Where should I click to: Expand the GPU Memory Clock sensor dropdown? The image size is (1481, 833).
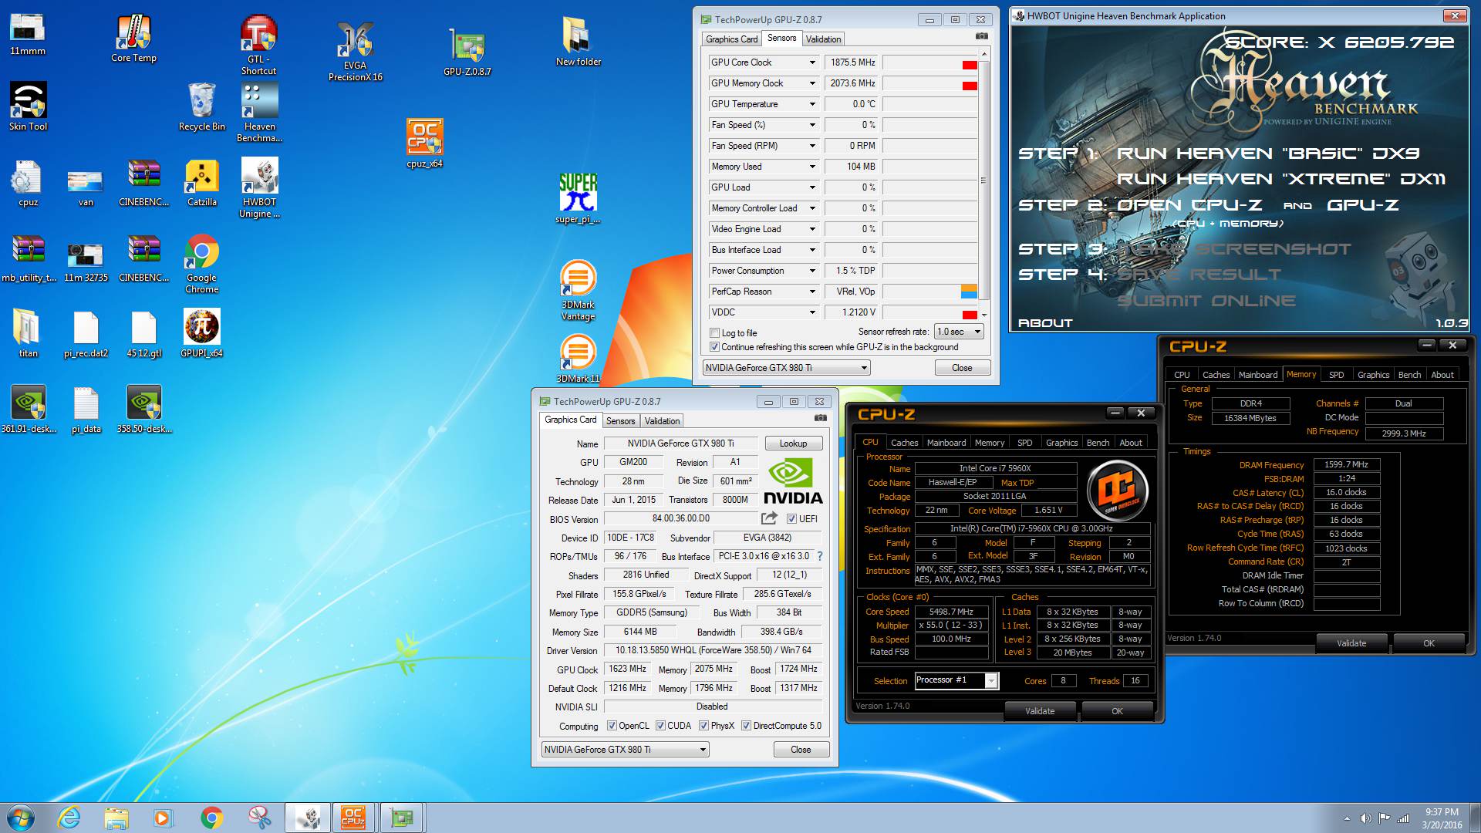811,83
